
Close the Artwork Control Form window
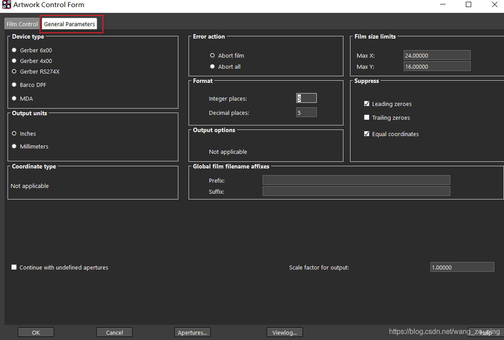(x=495, y=4)
